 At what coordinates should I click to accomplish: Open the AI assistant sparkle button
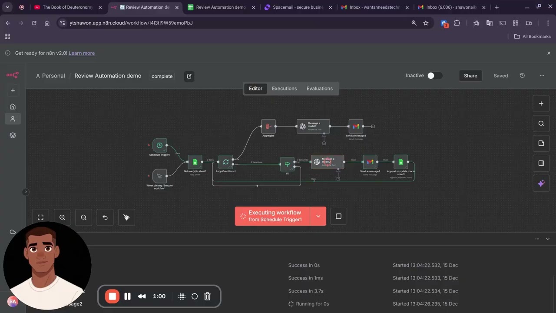[x=541, y=183]
